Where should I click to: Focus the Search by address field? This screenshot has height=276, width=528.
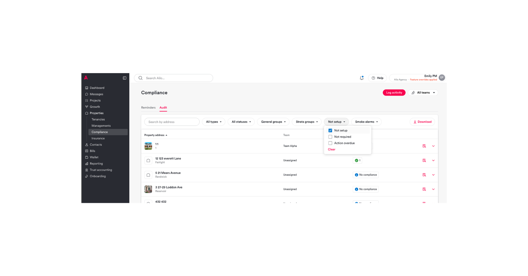(x=172, y=122)
